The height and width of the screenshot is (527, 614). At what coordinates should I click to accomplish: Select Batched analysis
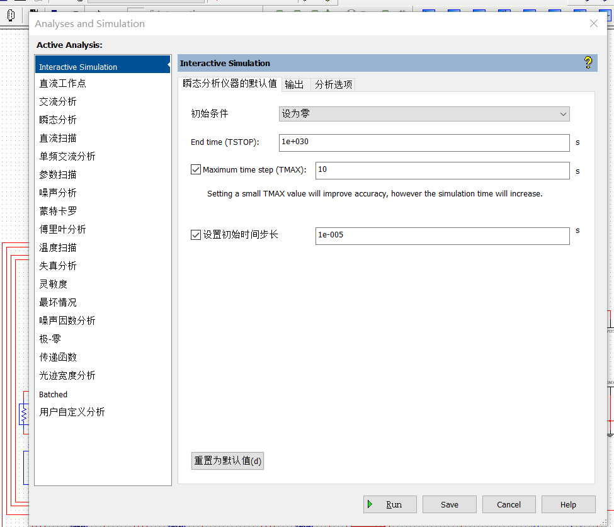54,394
